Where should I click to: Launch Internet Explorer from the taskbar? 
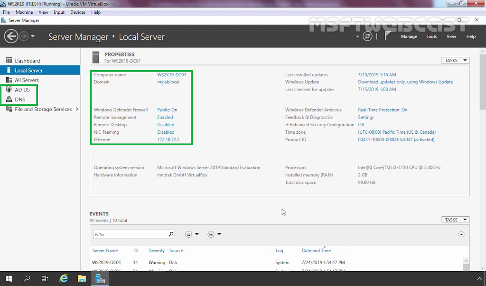coord(64,278)
